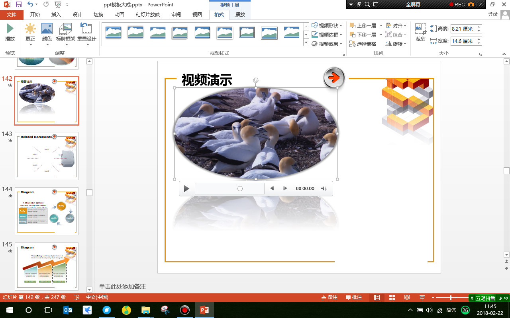
Task: Click the Undo icon in quick access toolbar
Action: point(30,4)
